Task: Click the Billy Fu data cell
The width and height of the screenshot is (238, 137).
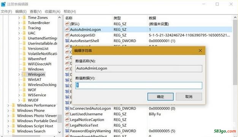Action: pyautogui.click(x=155, y=114)
